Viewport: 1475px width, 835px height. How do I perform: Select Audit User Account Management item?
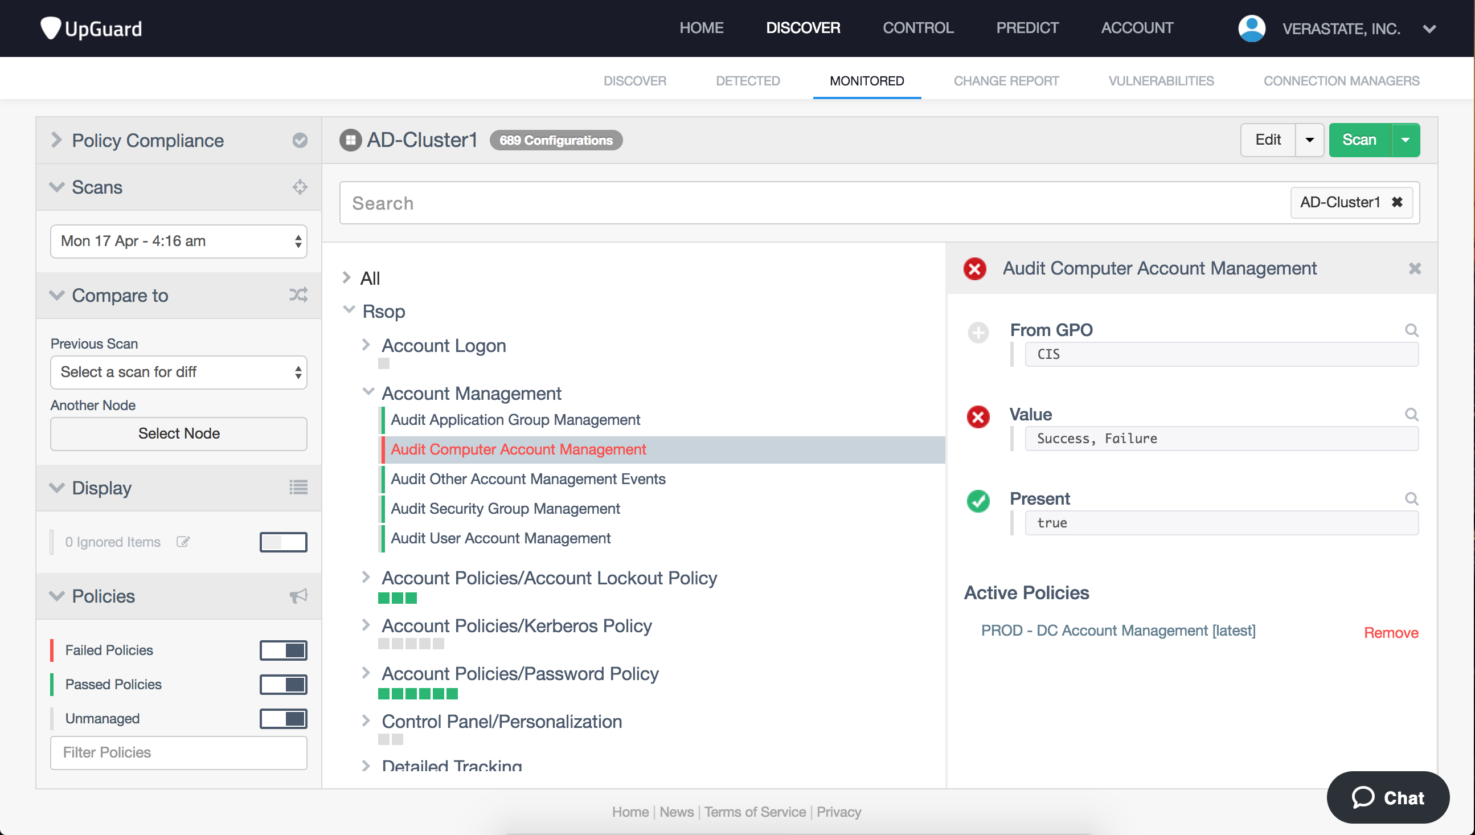501,538
